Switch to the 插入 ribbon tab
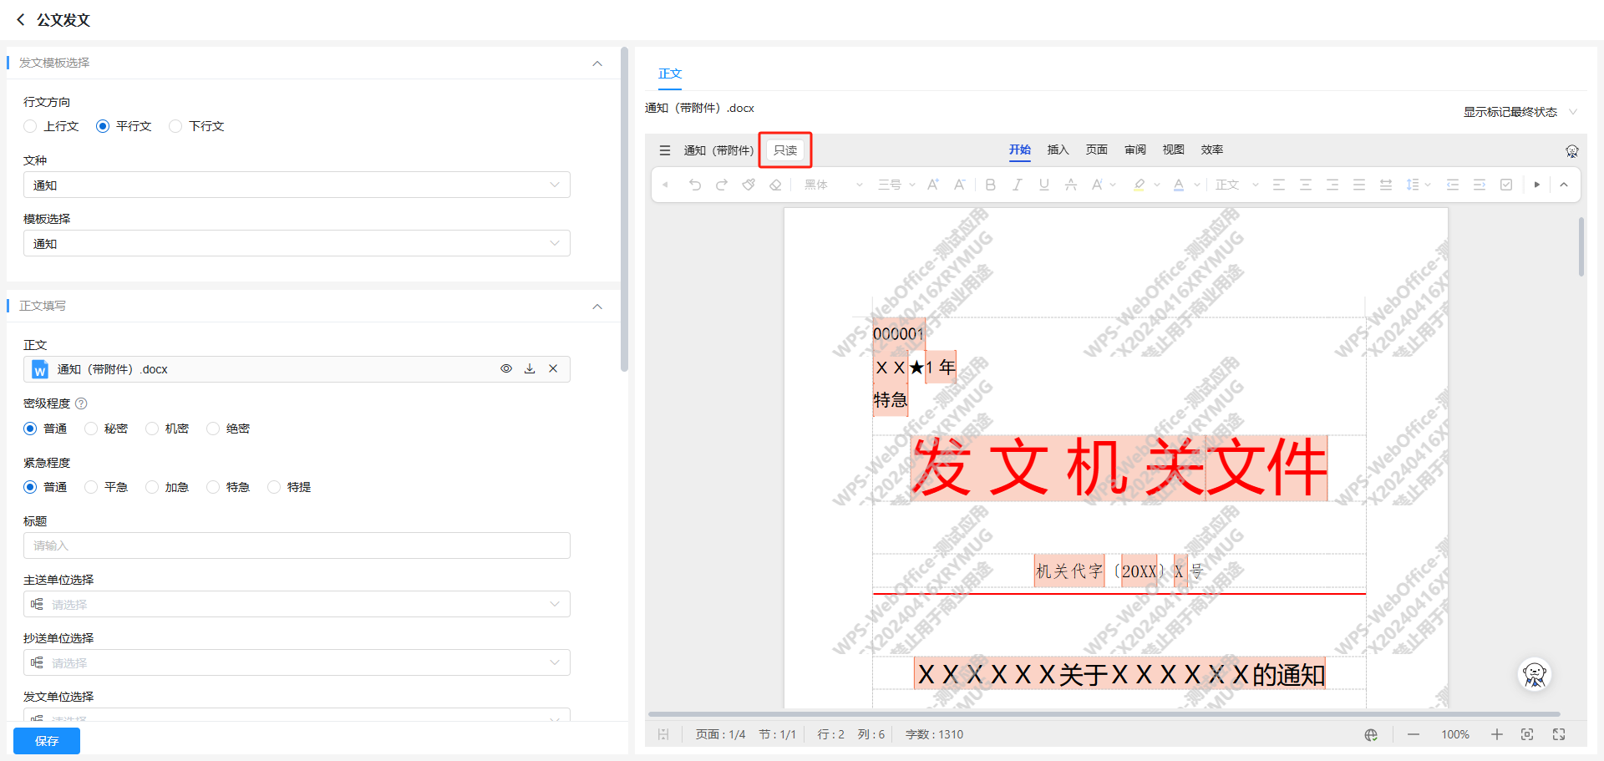Screen dimensions: 1604x761 [1058, 150]
